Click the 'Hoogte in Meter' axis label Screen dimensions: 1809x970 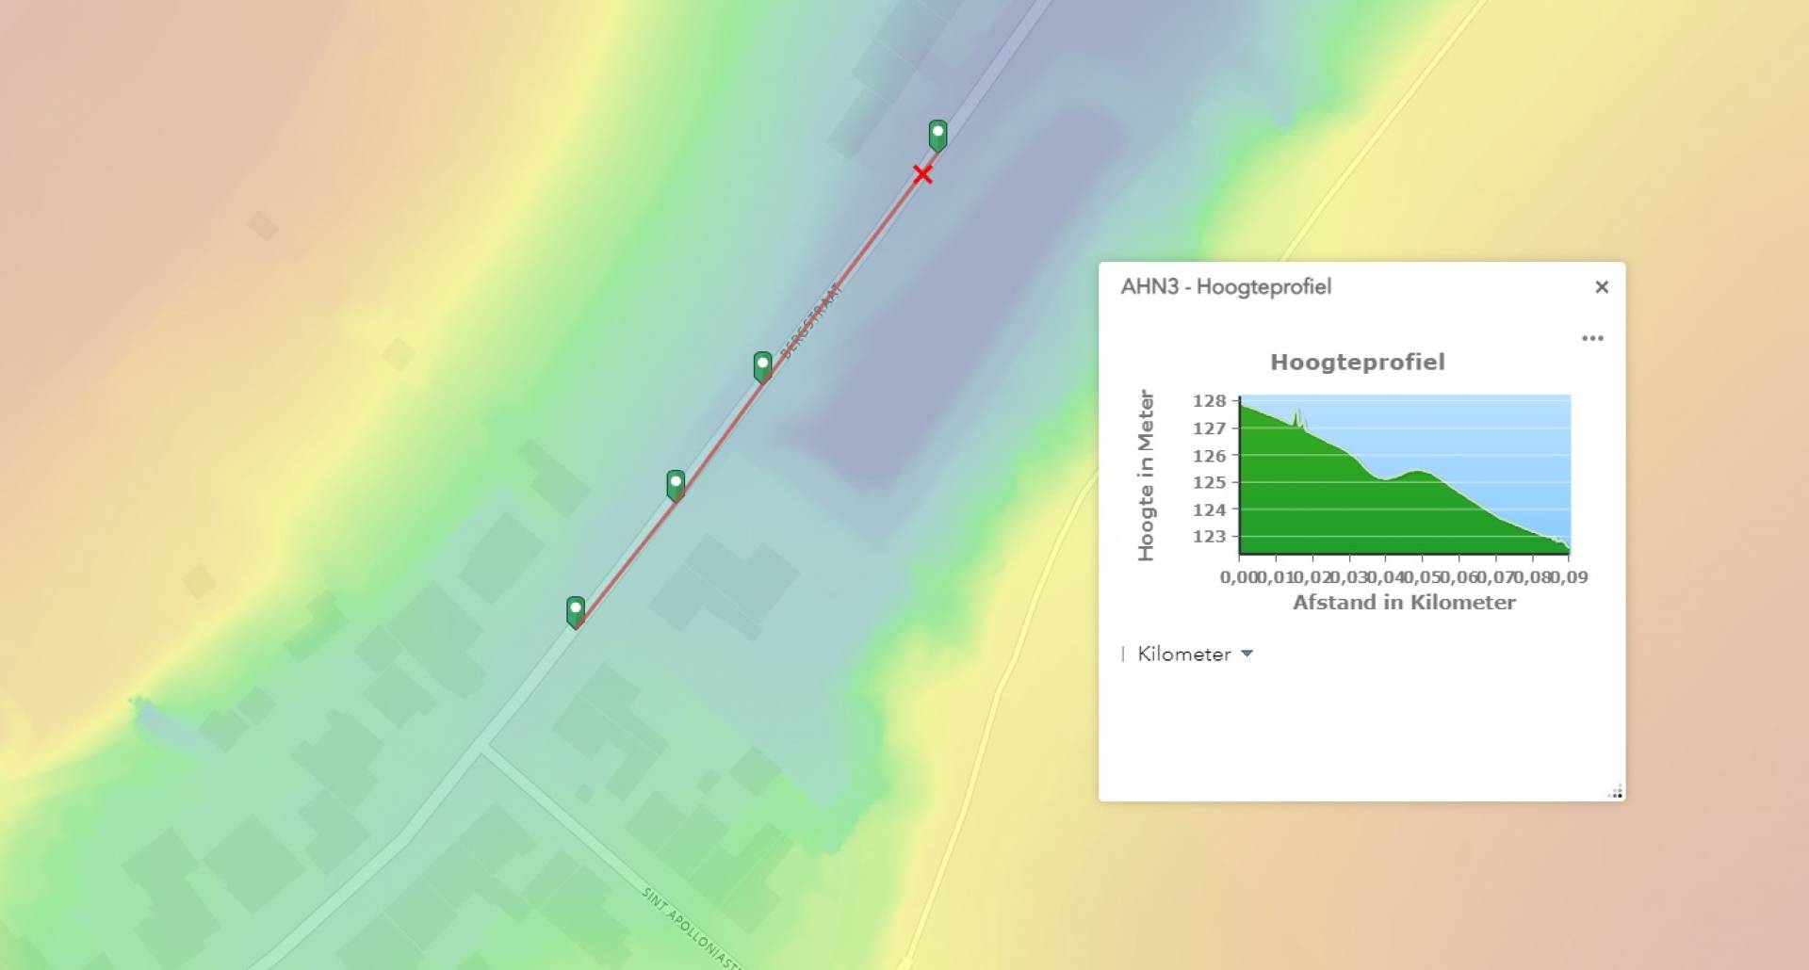[x=1146, y=476]
